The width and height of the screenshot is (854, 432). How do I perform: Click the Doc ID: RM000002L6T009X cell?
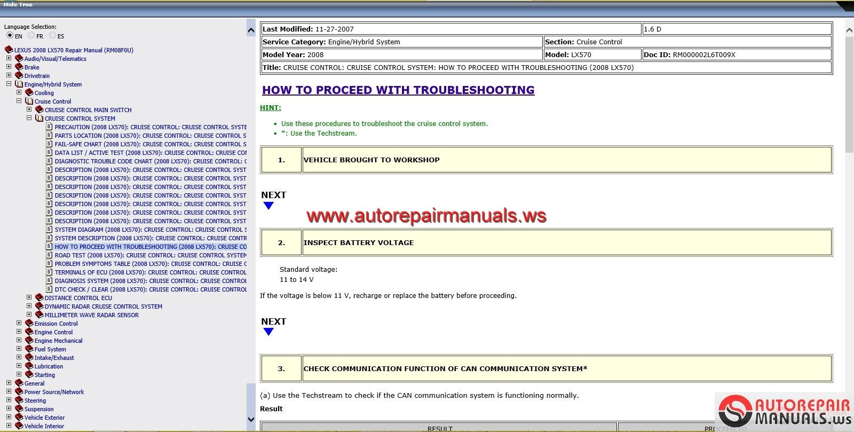point(737,54)
